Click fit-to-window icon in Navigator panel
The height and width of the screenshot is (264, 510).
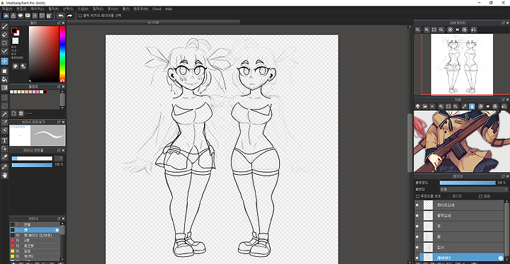click(x=434, y=30)
